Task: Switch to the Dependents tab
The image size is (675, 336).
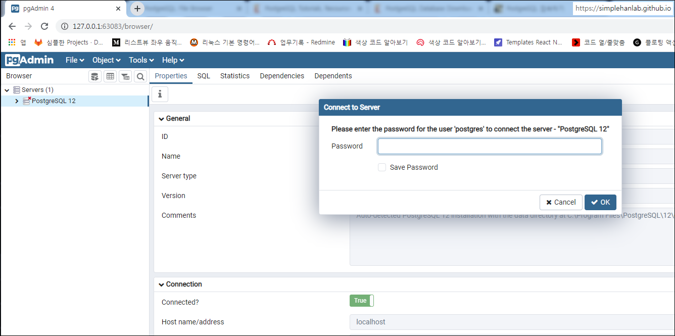Action: (x=333, y=76)
